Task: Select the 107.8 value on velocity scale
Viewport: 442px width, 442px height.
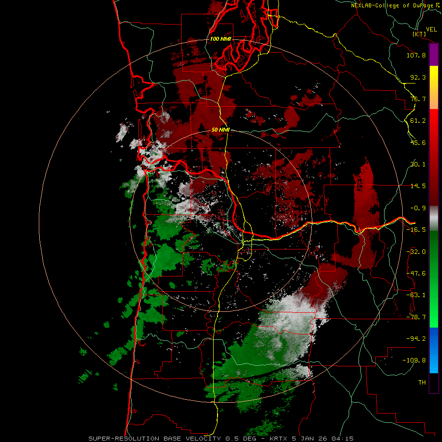Action: pos(416,55)
